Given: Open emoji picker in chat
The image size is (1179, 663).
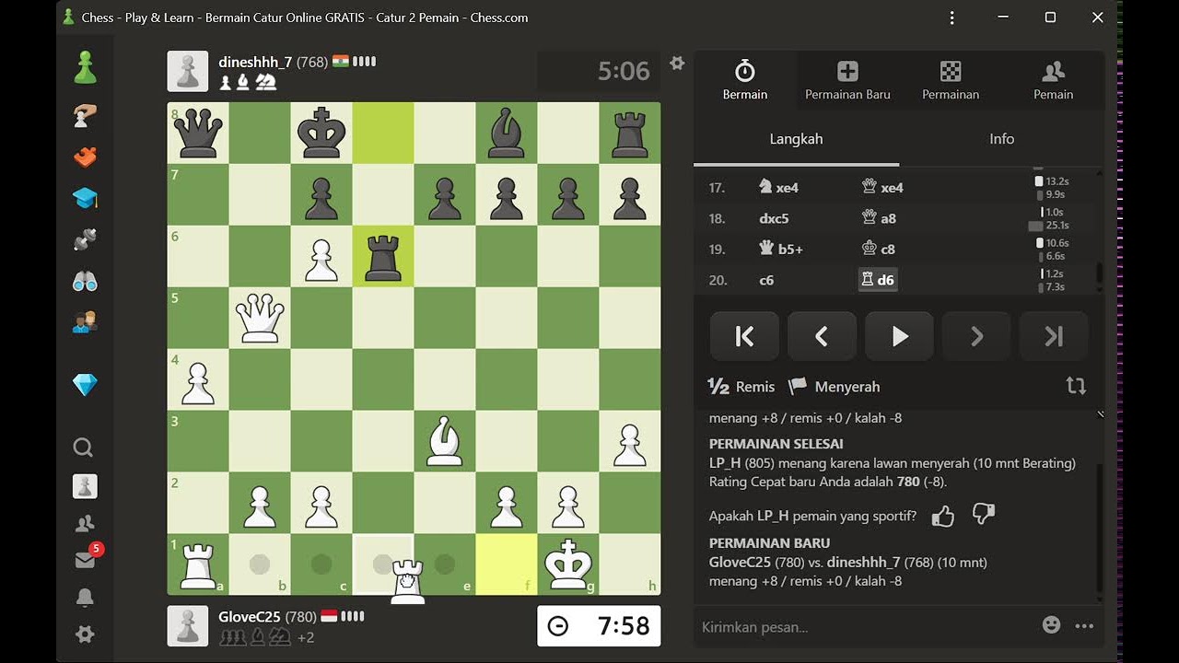Looking at the screenshot, I should tap(1051, 625).
